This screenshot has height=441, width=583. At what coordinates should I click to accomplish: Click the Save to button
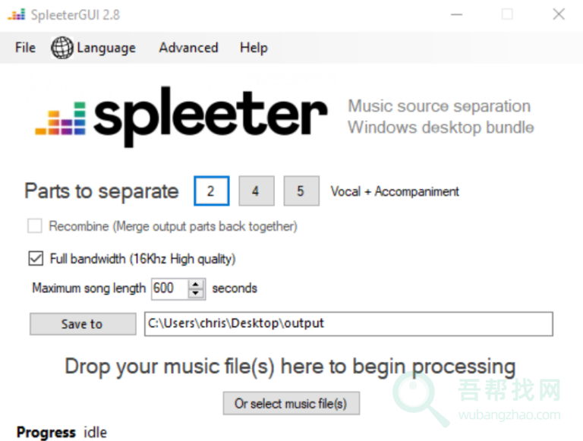tap(83, 324)
